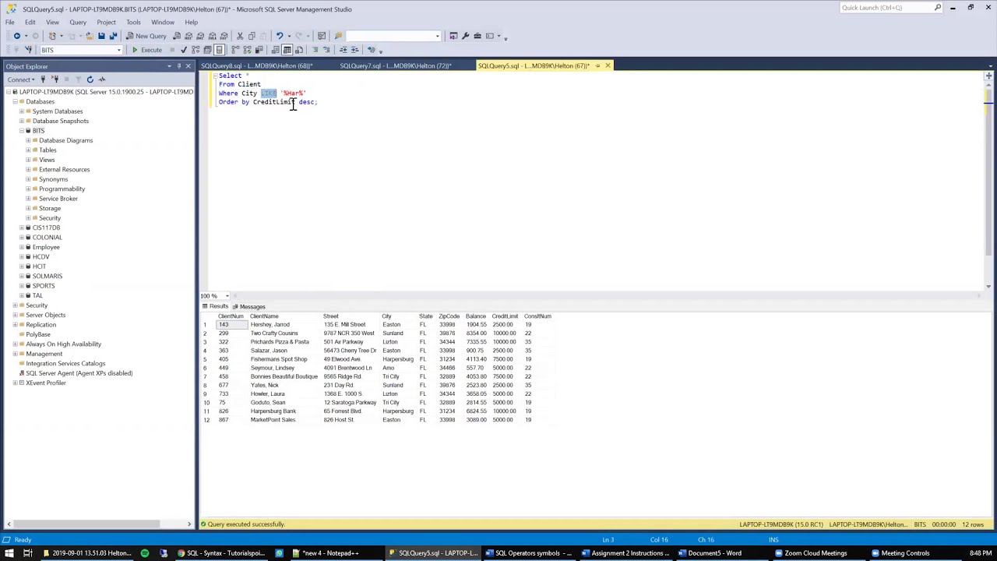Collapse the BITS database node
The height and width of the screenshot is (561, 997).
click(22, 131)
